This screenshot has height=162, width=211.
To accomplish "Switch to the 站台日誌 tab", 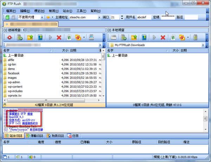I will pyautogui.click(x=13, y=136).
